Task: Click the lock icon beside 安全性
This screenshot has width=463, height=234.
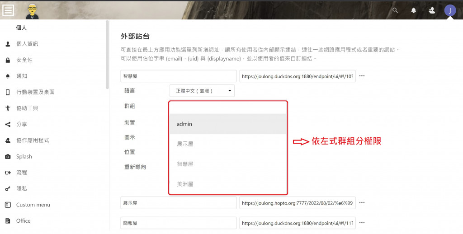Action: click(x=8, y=60)
